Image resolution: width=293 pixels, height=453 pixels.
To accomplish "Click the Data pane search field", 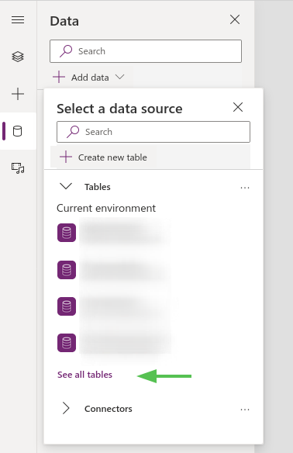I will 146,51.
